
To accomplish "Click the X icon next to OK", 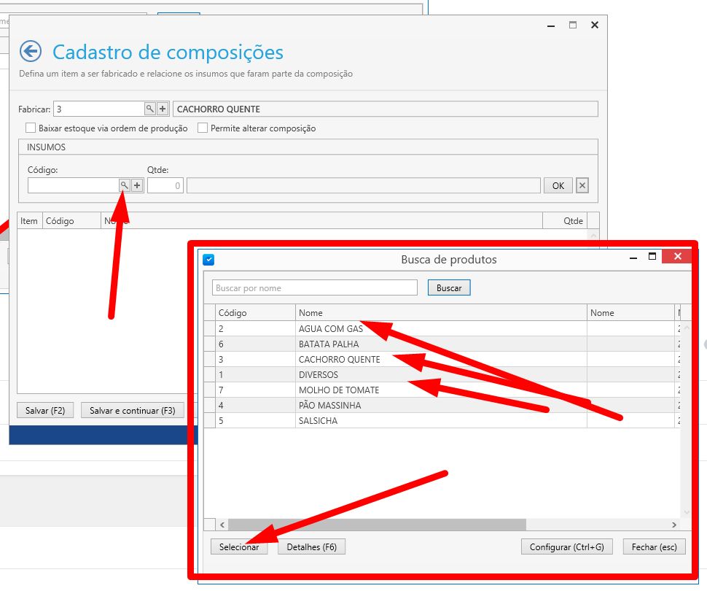I will click(x=582, y=185).
